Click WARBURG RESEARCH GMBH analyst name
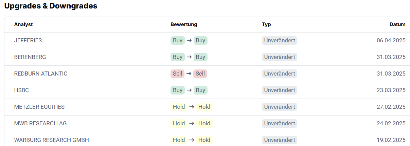Viewport: 410px width, 146px height. (x=52, y=140)
